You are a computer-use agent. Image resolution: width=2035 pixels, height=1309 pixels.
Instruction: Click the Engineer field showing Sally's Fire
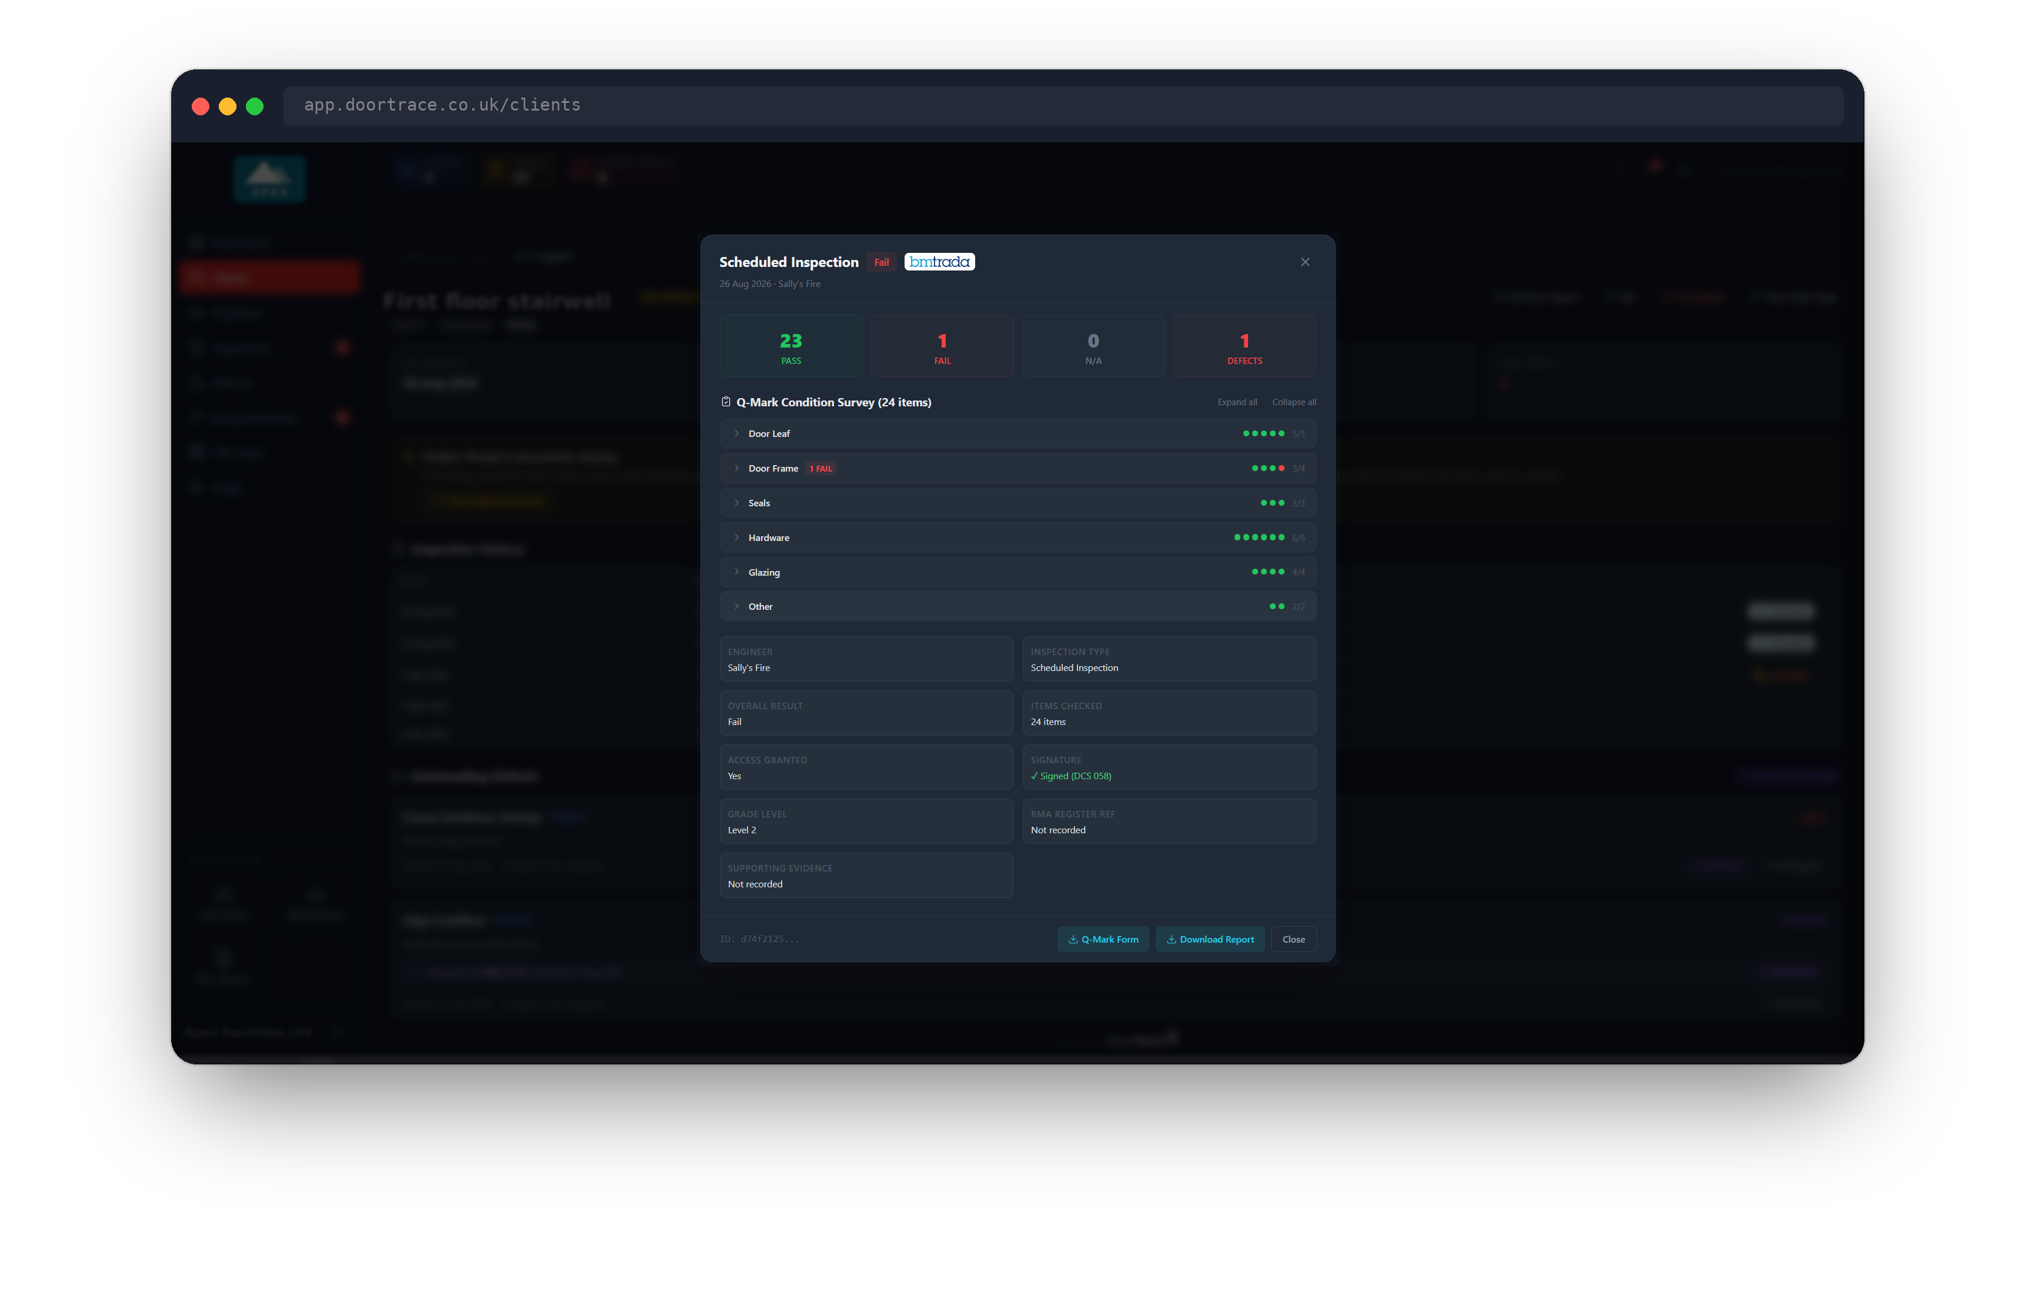866,660
